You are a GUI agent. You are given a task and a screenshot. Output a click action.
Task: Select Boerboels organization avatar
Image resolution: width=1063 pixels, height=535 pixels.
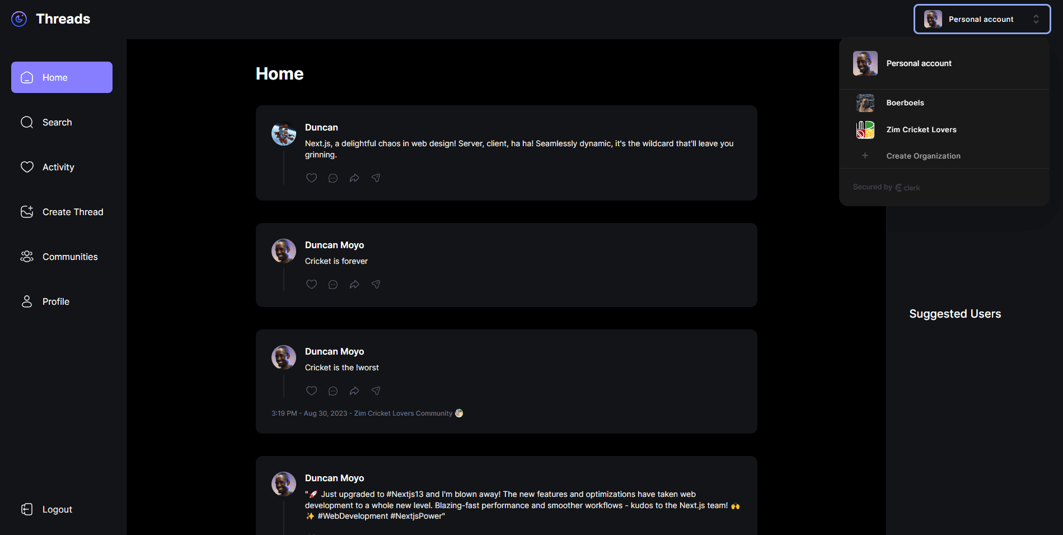pyautogui.click(x=865, y=103)
